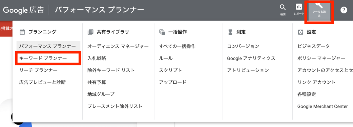Click the 共有ライブラリ grid icon
The height and width of the screenshot is (127, 353).
point(90,32)
